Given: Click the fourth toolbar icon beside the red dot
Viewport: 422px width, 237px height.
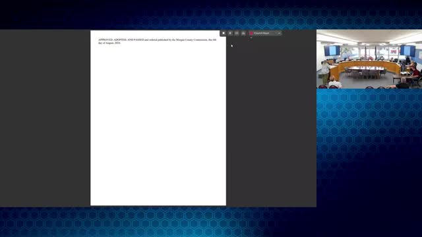Looking at the screenshot, I should (x=243, y=33).
